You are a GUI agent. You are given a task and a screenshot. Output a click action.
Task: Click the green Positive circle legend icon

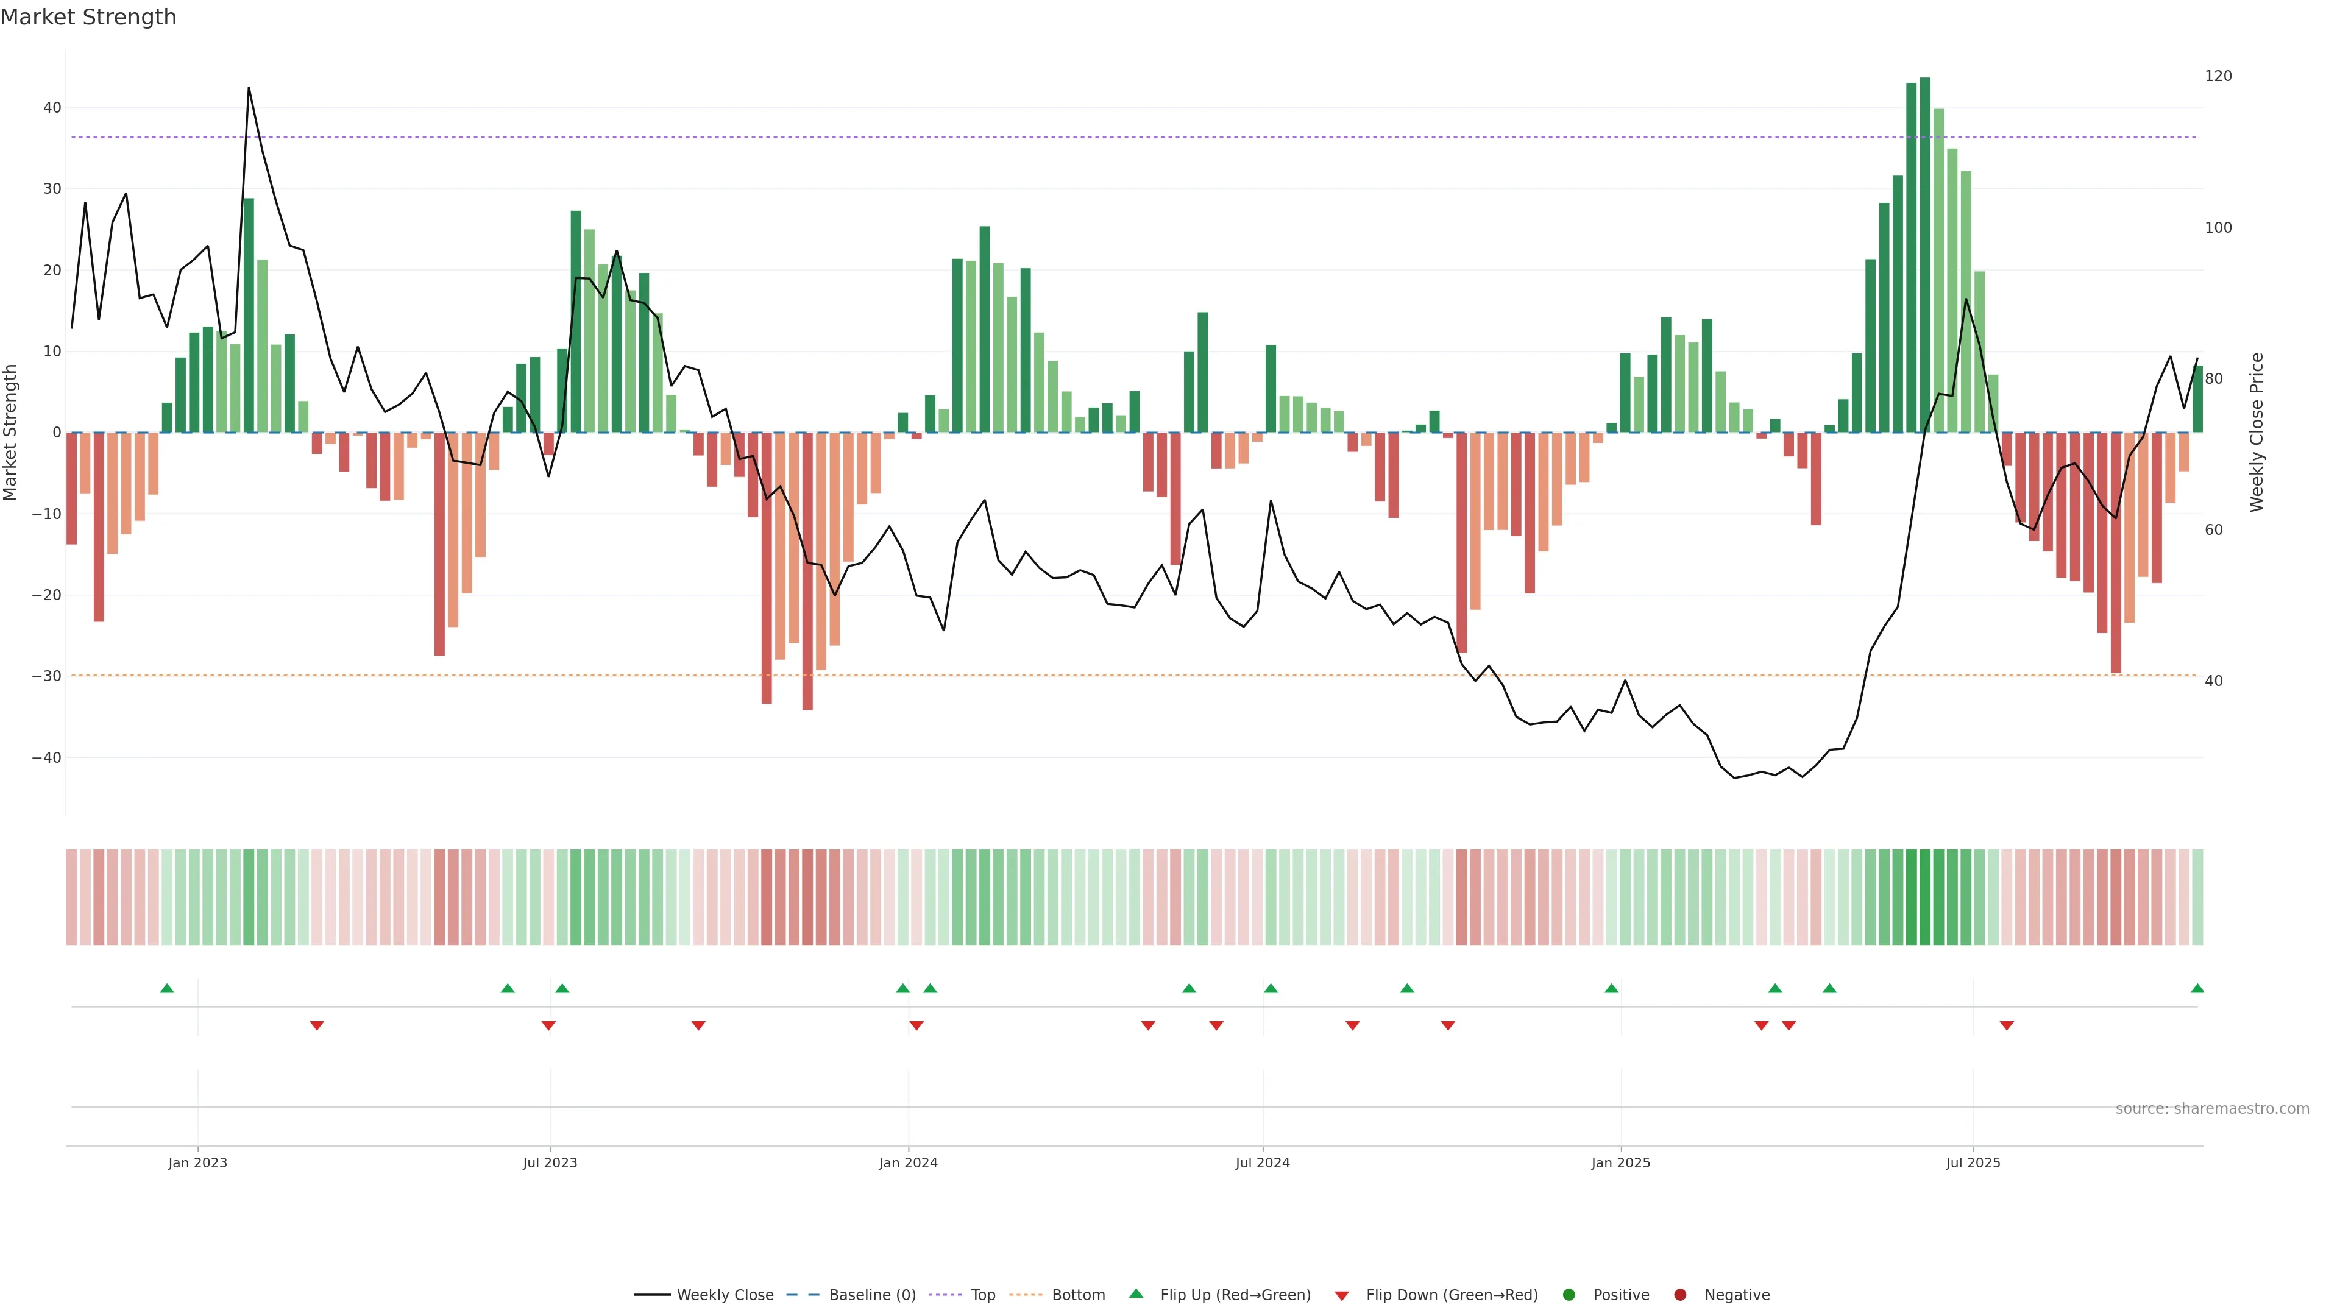pos(1569,1294)
